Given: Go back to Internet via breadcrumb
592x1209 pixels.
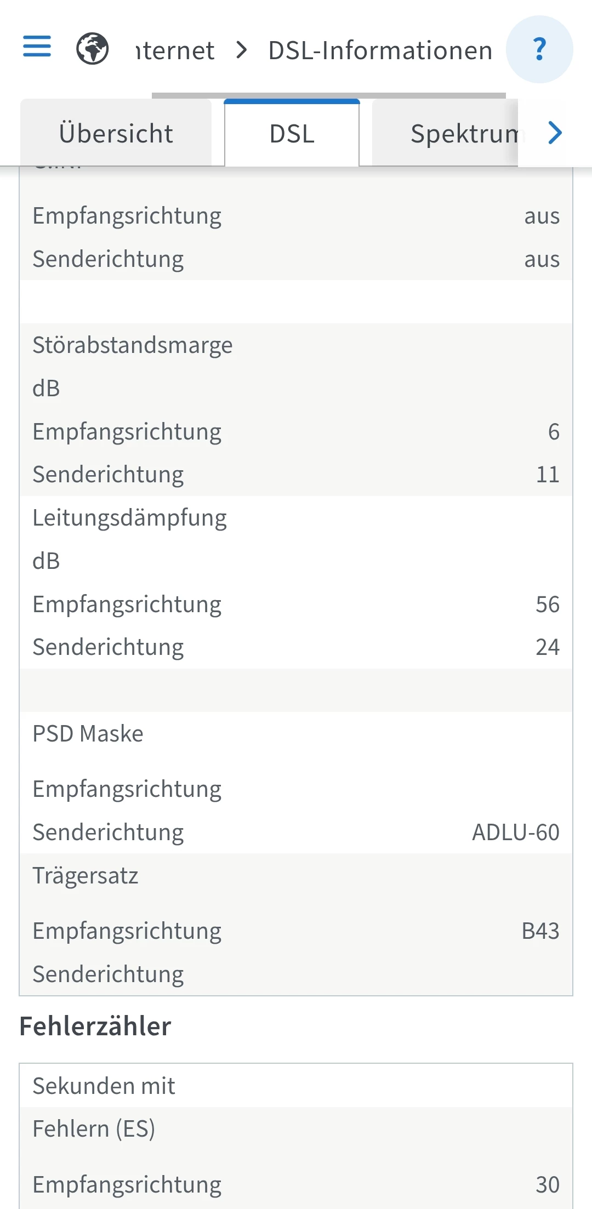Looking at the screenshot, I should coord(175,50).
